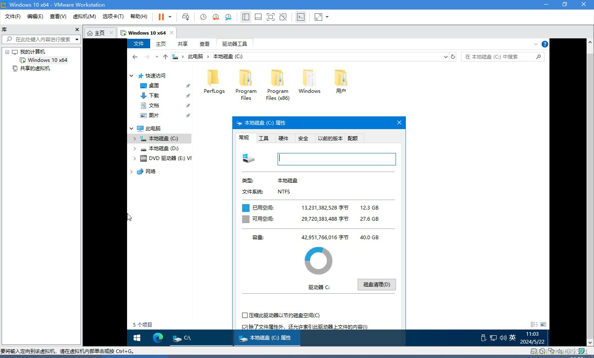Image resolution: width=594 pixels, height=358 pixels.
Task: Open the console view icon in VMware toolbar
Action: pyautogui.click(x=301, y=17)
